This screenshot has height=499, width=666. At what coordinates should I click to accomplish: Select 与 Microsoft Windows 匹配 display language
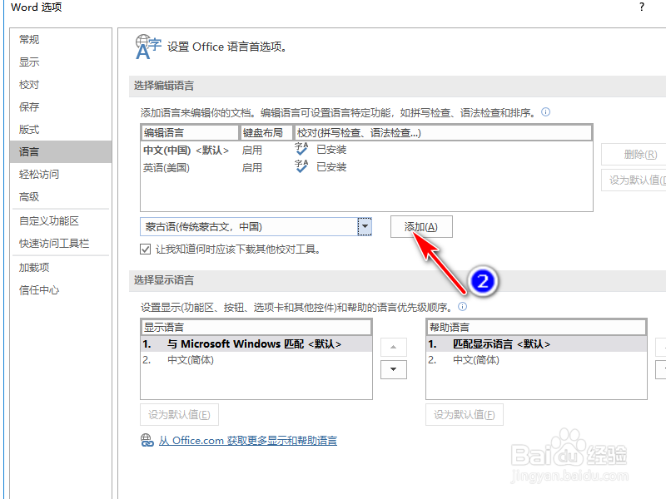[256, 343]
